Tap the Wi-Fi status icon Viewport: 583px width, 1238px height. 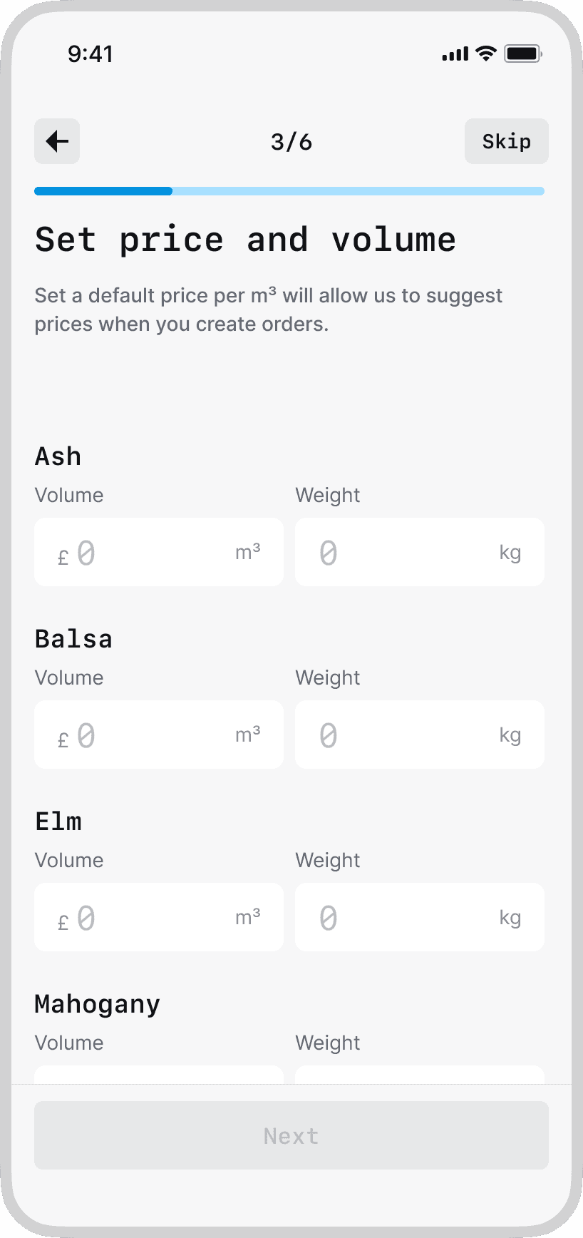486,53
